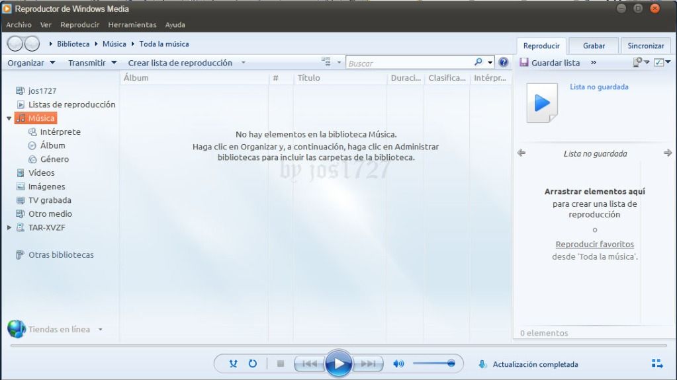Viewport: 677px width, 380px height.
Task: Open the Organizar dropdown
Action: pos(31,63)
